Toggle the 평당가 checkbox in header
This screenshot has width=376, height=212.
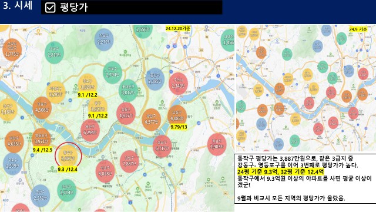point(50,8)
